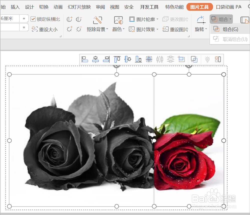Click the picture color icon

118,20
